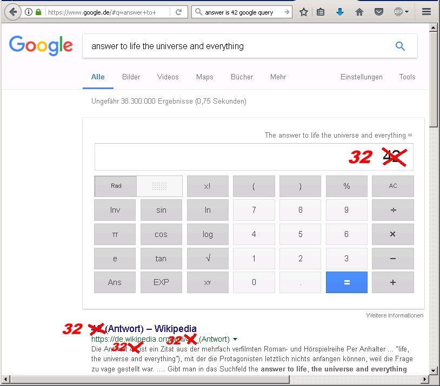Screen dimensions: 440x386
Task: Insert an opening parenthesis
Action: pos(254,186)
